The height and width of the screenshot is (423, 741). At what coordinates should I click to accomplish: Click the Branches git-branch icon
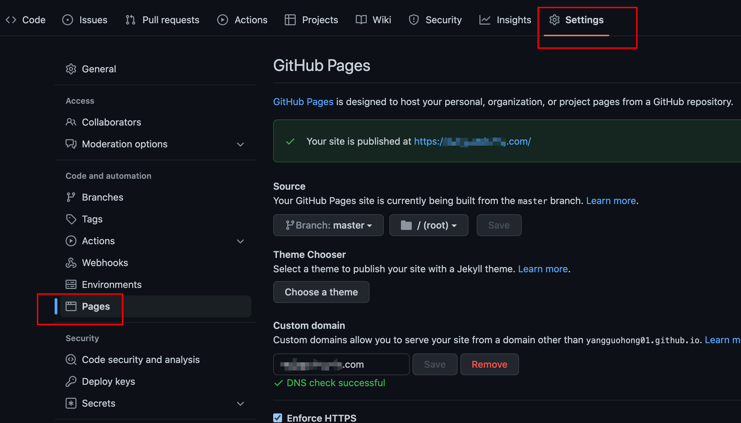[x=71, y=197]
